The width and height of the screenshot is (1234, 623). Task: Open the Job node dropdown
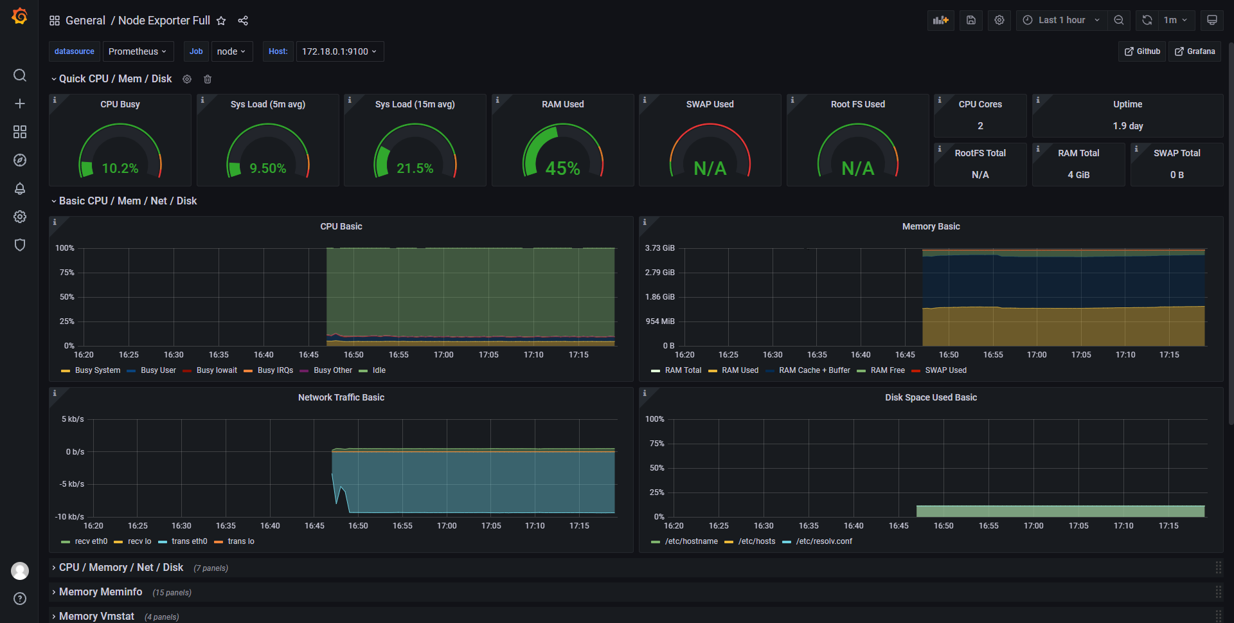click(x=231, y=51)
